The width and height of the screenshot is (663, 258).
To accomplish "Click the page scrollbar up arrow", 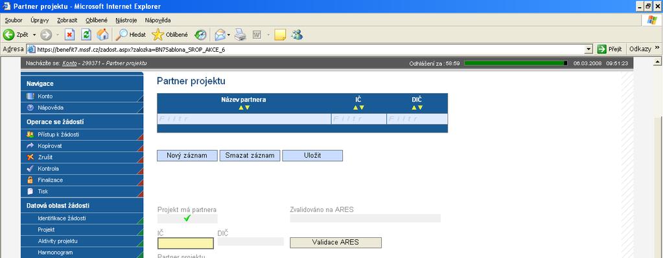I will pyautogui.click(x=657, y=62).
